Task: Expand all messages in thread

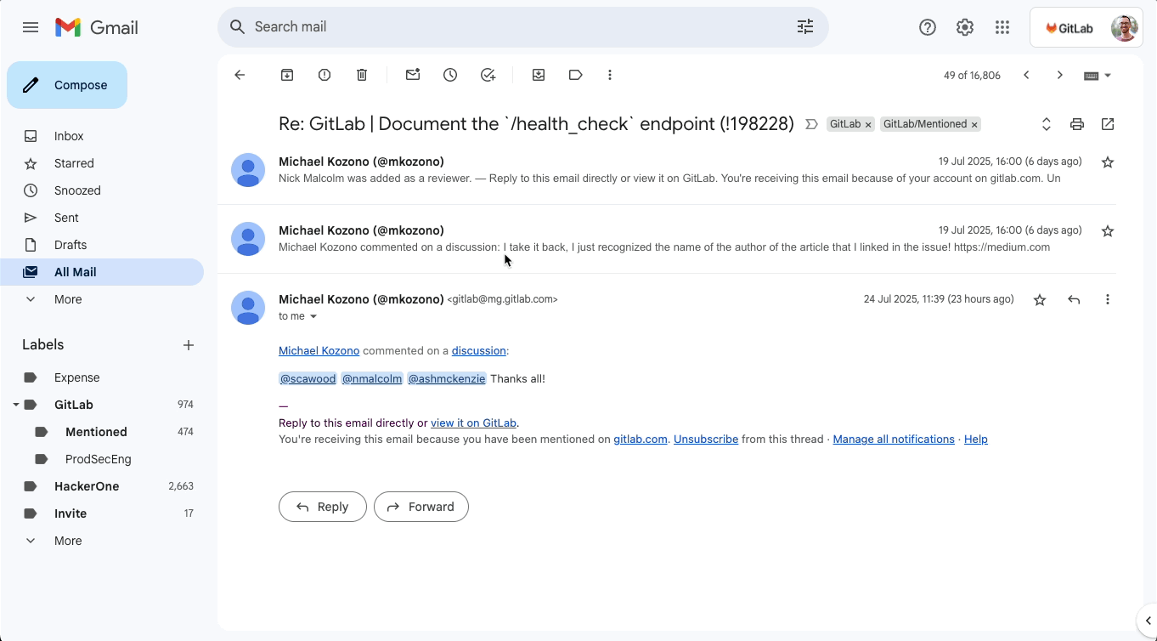Action: (x=1047, y=124)
